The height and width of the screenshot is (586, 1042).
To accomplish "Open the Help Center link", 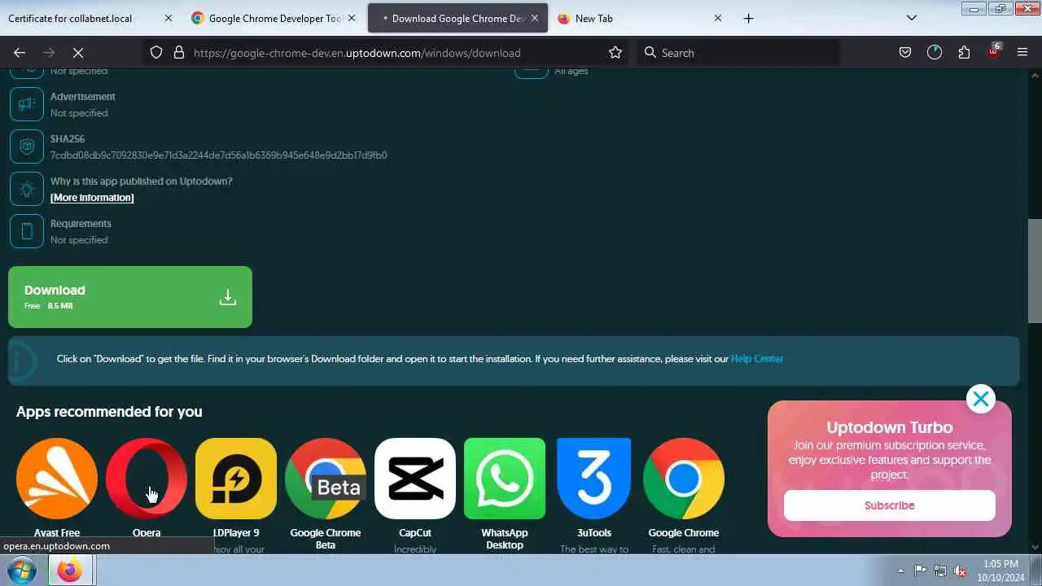I will pyautogui.click(x=757, y=359).
